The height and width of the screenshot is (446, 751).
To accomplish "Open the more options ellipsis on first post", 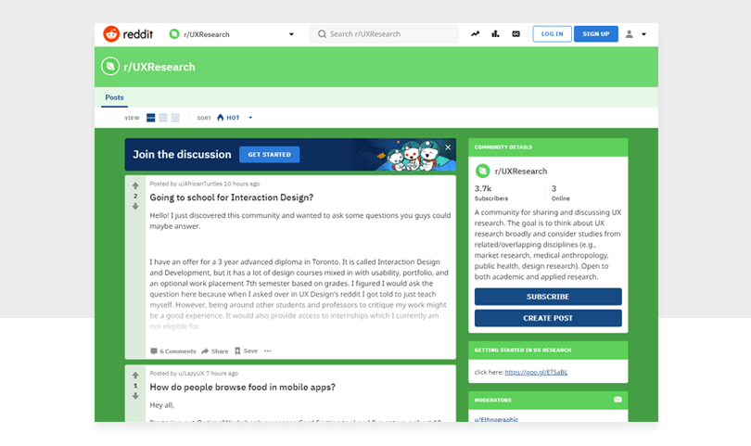I will click(268, 351).
